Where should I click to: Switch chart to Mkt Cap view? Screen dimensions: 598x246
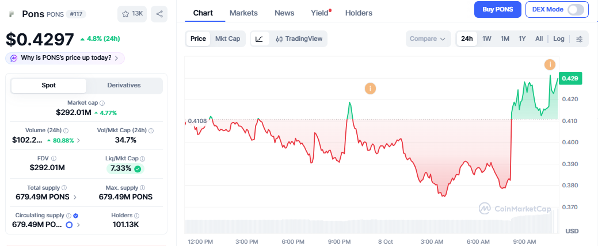tap(228, 39)
